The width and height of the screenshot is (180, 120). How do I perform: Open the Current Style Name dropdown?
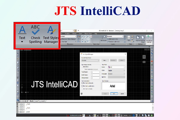pos(90,60)
